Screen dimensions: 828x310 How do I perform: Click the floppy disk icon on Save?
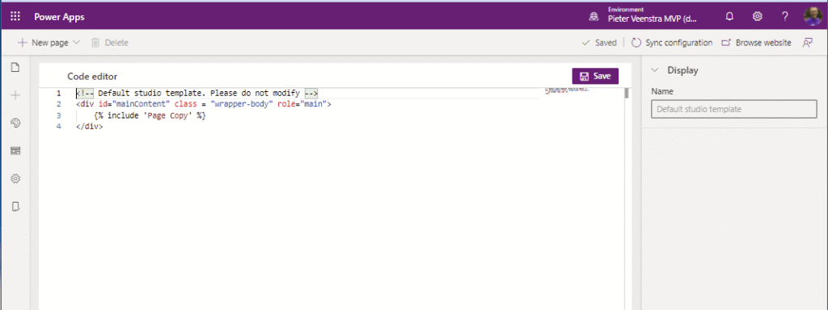point(584,76)
